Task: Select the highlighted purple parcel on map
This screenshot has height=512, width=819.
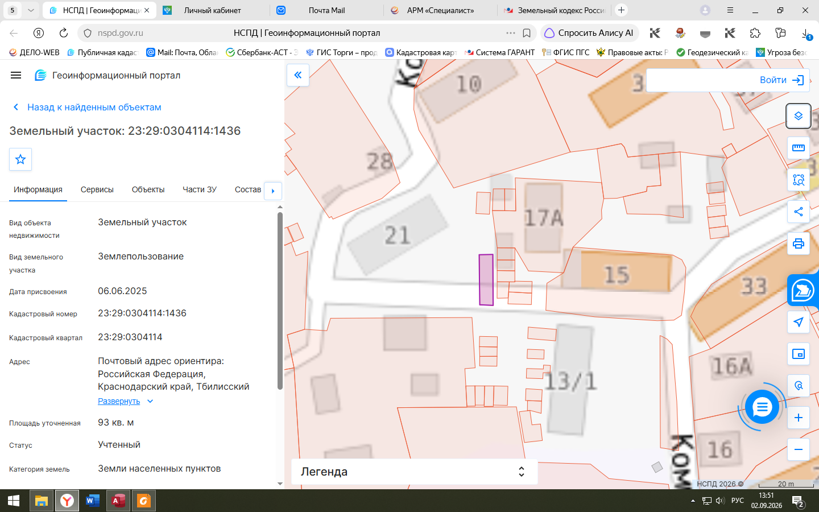Action: [486, 280]
